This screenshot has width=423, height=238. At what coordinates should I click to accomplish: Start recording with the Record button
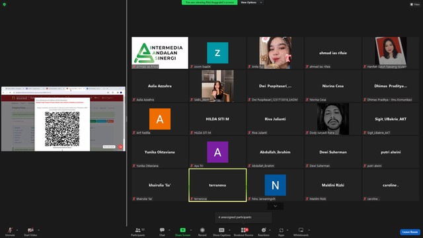click(202, 231)
